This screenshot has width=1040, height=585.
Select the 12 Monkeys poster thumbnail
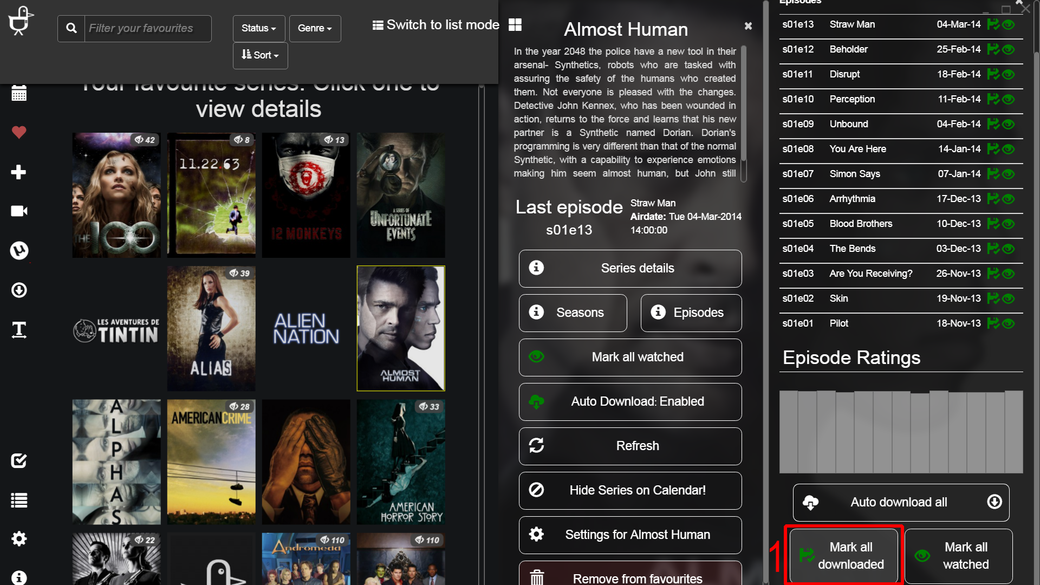tap(306, 195)
